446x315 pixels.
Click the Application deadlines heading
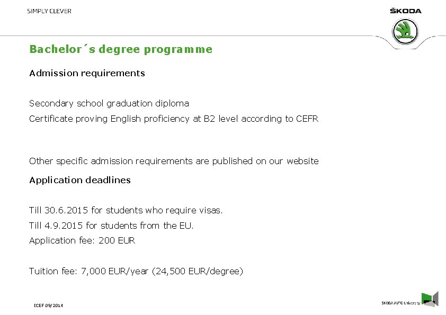coord(80,180)
